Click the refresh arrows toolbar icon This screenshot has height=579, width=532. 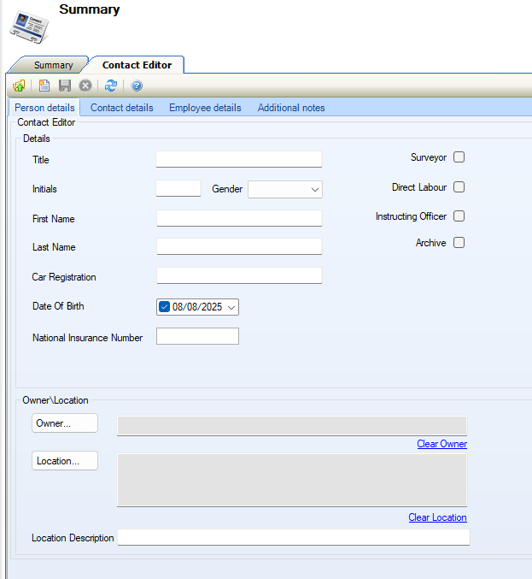tap(111, 86)
